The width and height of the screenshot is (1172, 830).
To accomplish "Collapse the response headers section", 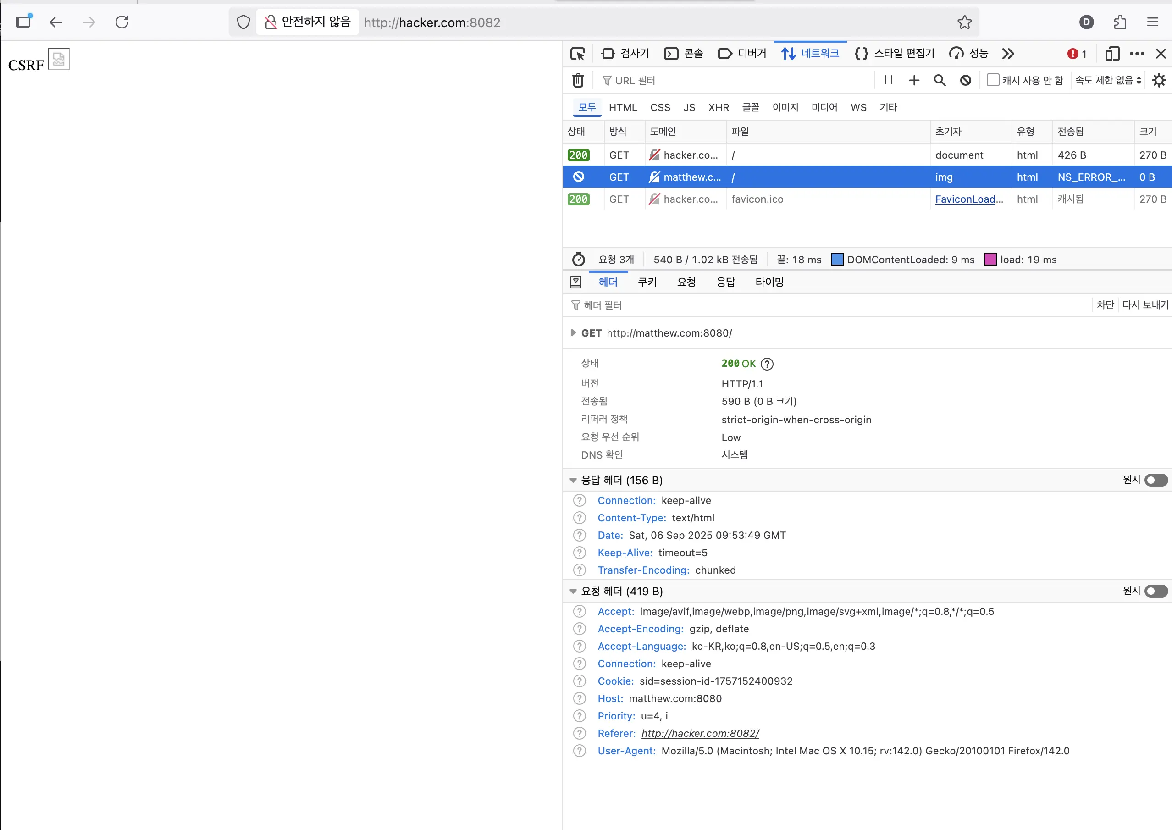I will point(573,481).
